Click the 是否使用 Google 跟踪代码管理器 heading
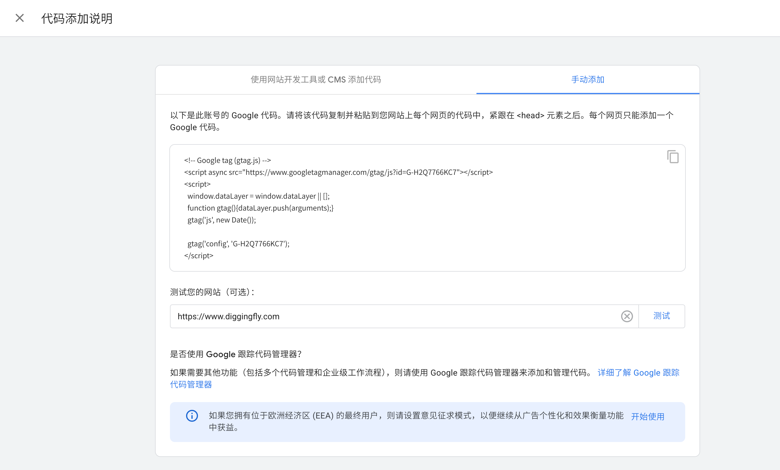The width and height of the screenshot is (780, 470). click(x=236, y=354)
